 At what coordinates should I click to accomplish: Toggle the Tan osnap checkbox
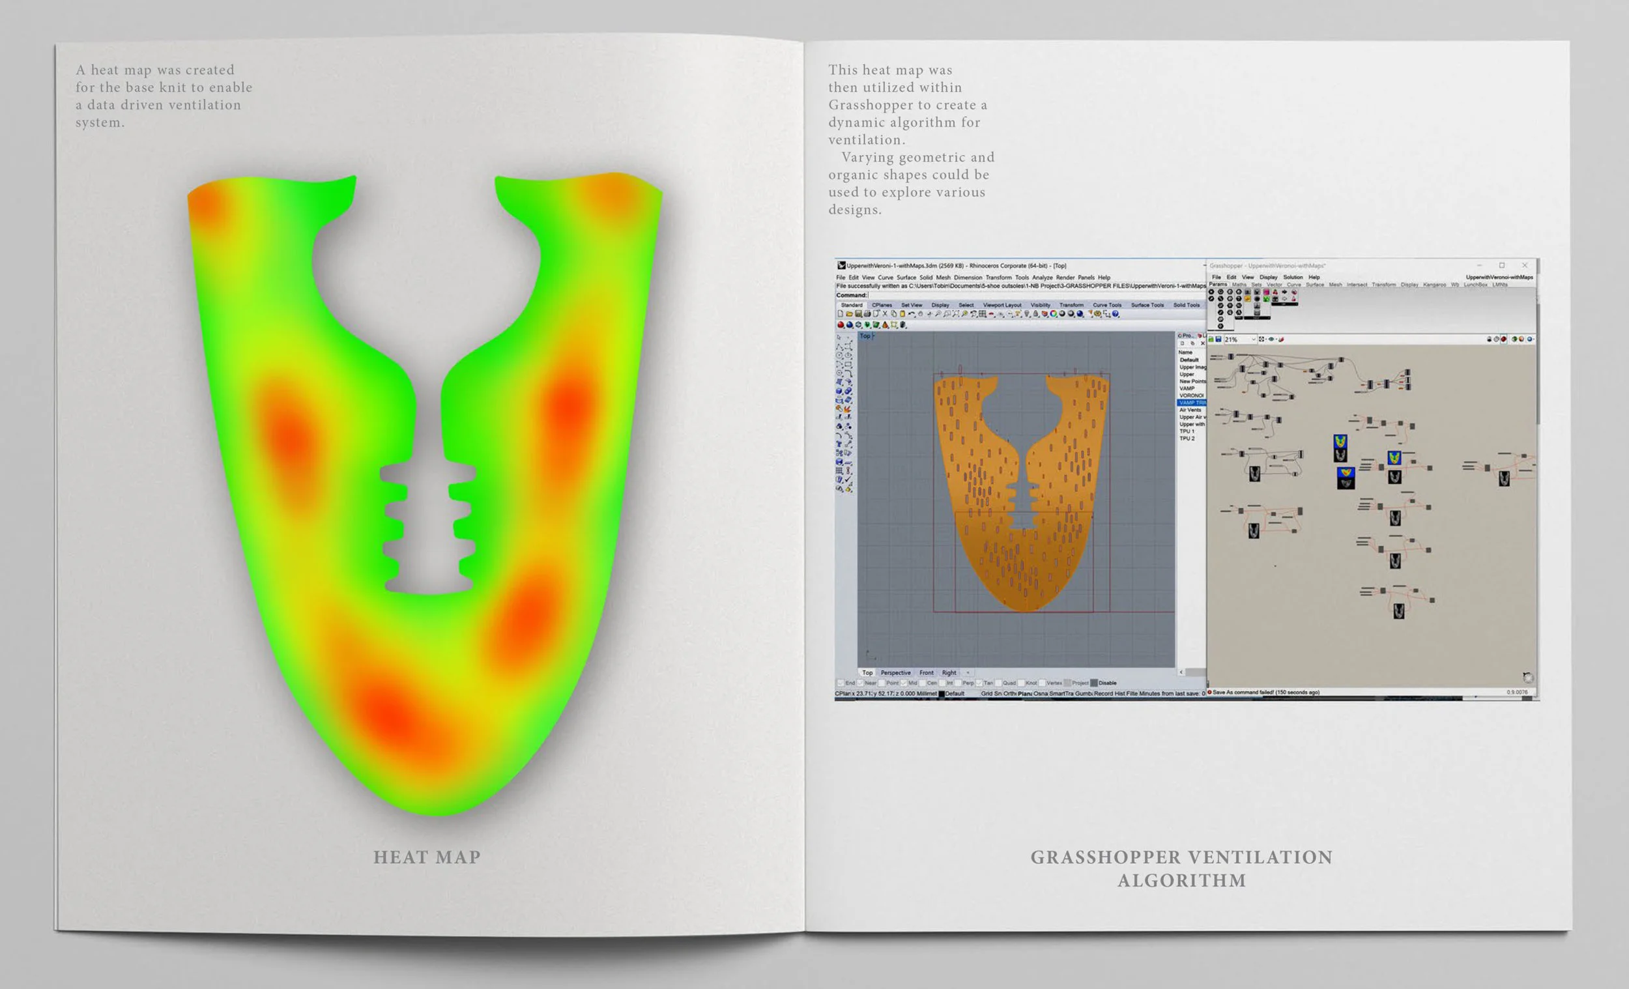979,683
